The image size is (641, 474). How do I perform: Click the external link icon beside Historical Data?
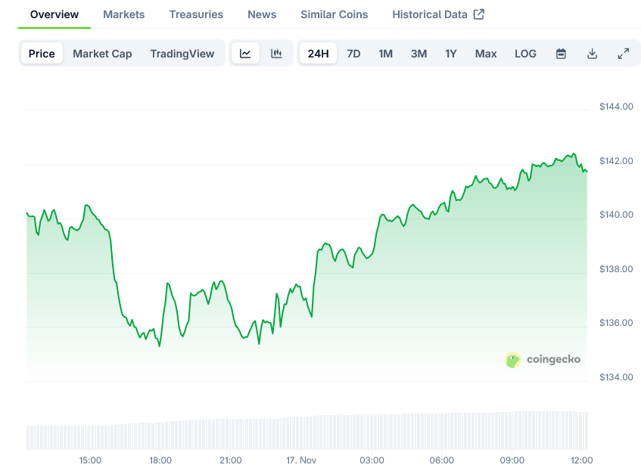click(x=478, y=13)
